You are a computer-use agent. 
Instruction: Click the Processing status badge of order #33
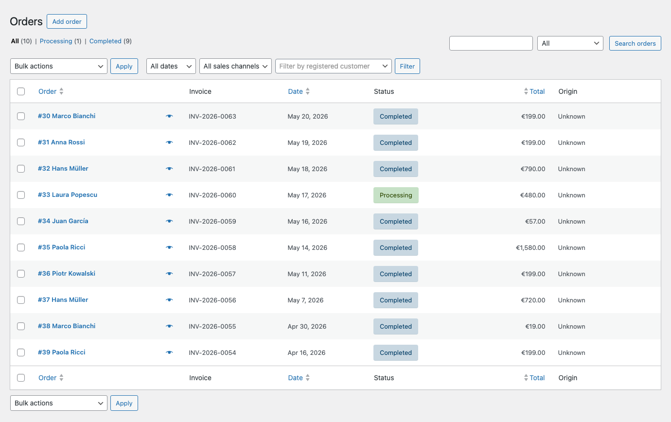tap(396, 195)
